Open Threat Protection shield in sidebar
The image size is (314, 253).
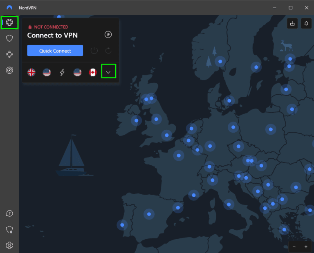coord(9,38)
